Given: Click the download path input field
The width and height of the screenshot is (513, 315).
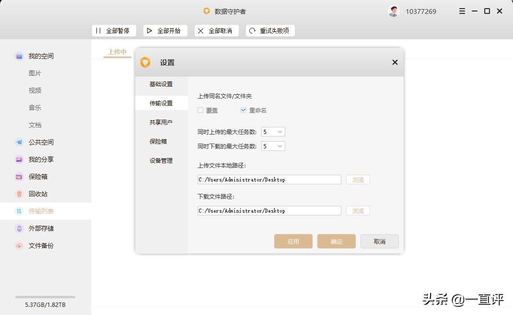Looking at the screenshot, I should pos(268,211).
